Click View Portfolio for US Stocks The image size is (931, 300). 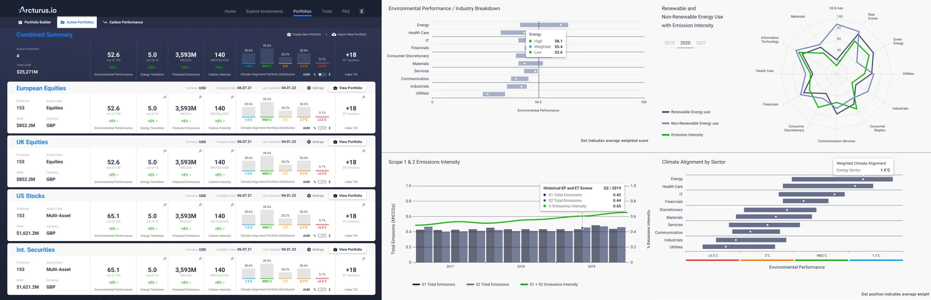(347, 196)
